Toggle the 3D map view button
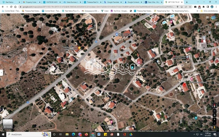The height and width of the screenshot is (137, 219). tap(214, 111)
